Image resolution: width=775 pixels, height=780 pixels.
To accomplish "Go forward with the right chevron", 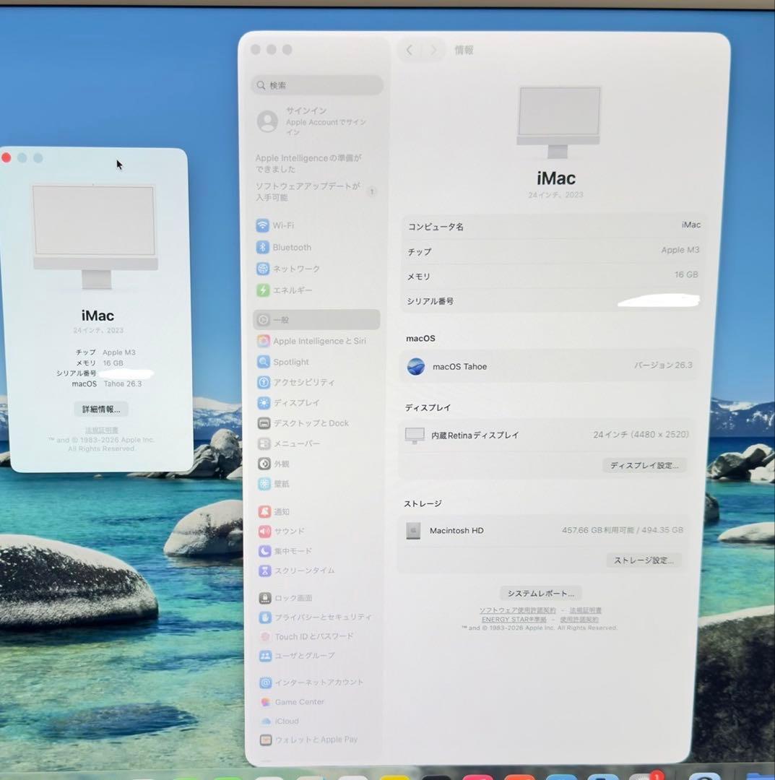I will point(433,50).
